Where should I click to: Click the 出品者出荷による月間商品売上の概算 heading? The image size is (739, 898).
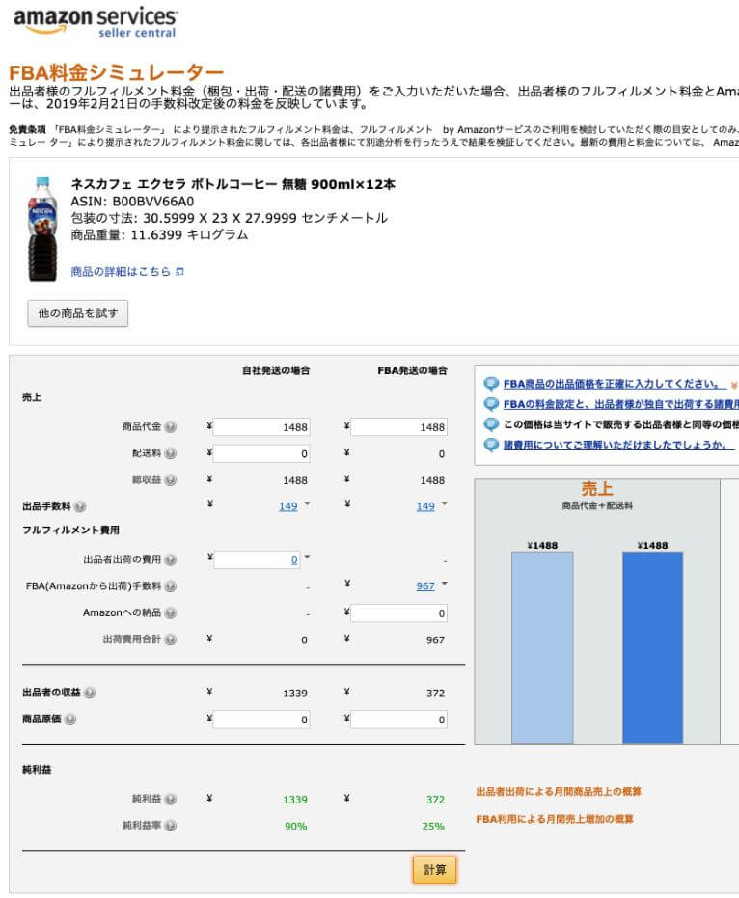pyautogui.click(x=559, y=792)
